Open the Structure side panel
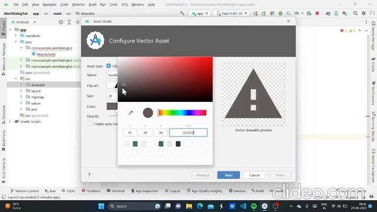Viewport: 377px width, 212px height. coord(4,114)
